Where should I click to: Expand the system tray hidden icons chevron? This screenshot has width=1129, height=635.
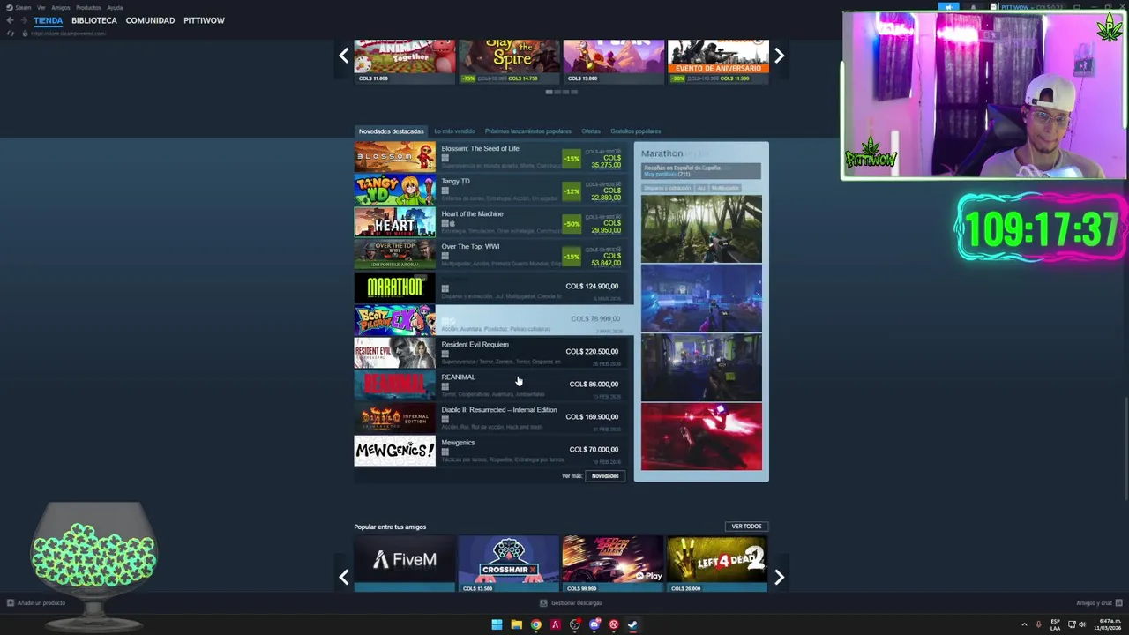(1024, 624)
